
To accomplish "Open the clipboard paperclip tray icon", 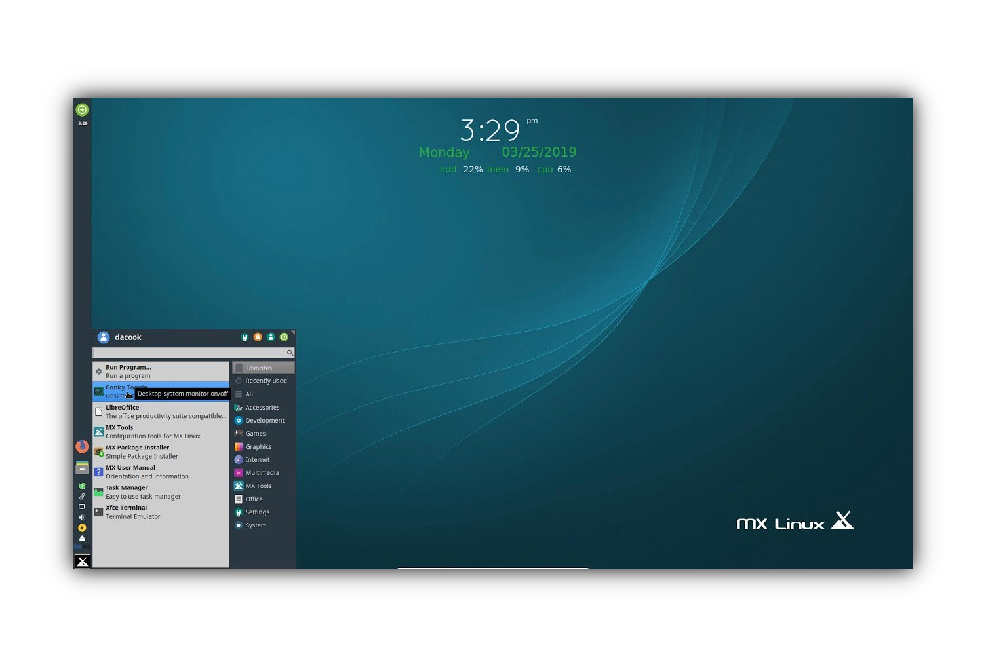I will [x=82, y=497].
